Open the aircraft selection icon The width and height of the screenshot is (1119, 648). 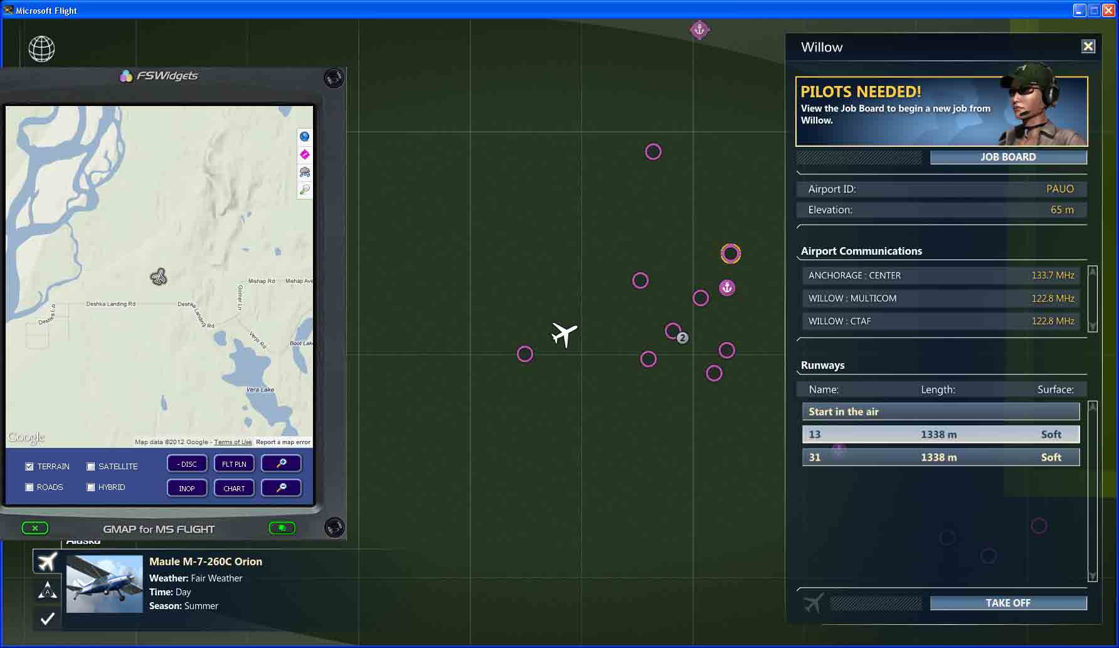click(x=47, y=562)
